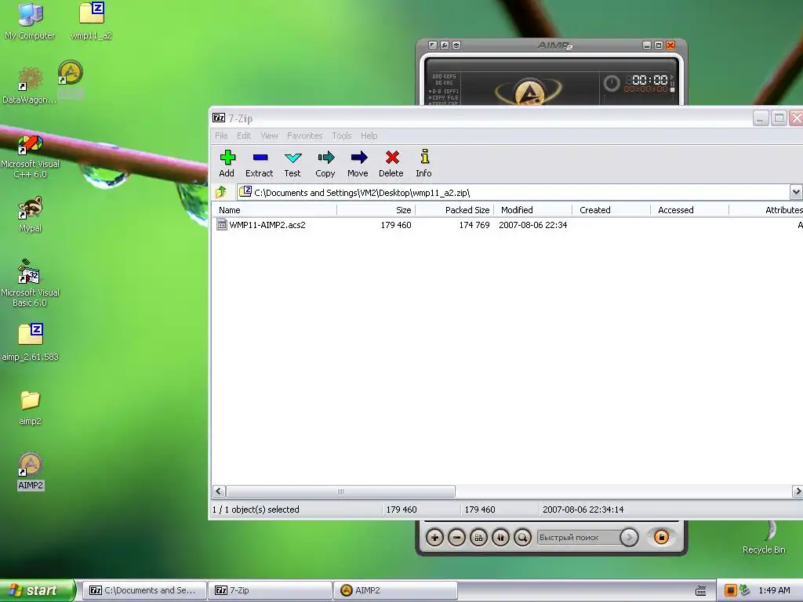Click COPY FILE option in AIMP2
Screen dimensions: 803x602
tap(444, 97)
